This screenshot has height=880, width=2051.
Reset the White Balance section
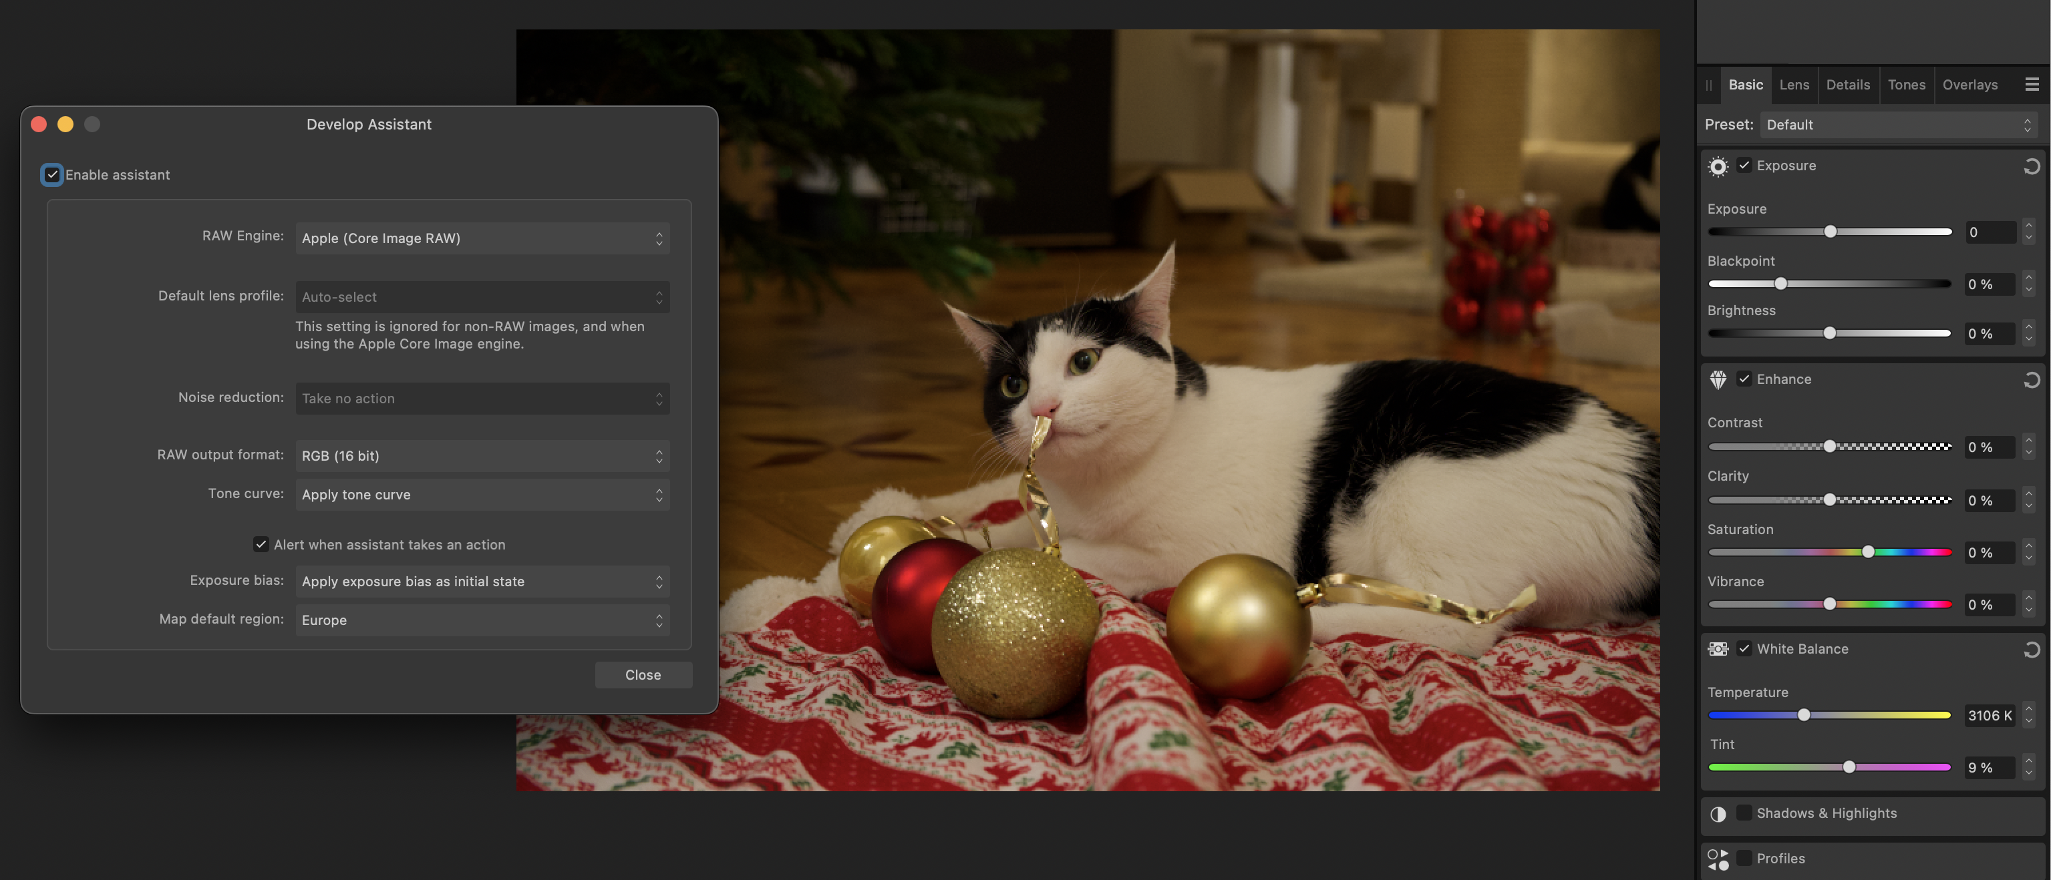coord(2031,650)
